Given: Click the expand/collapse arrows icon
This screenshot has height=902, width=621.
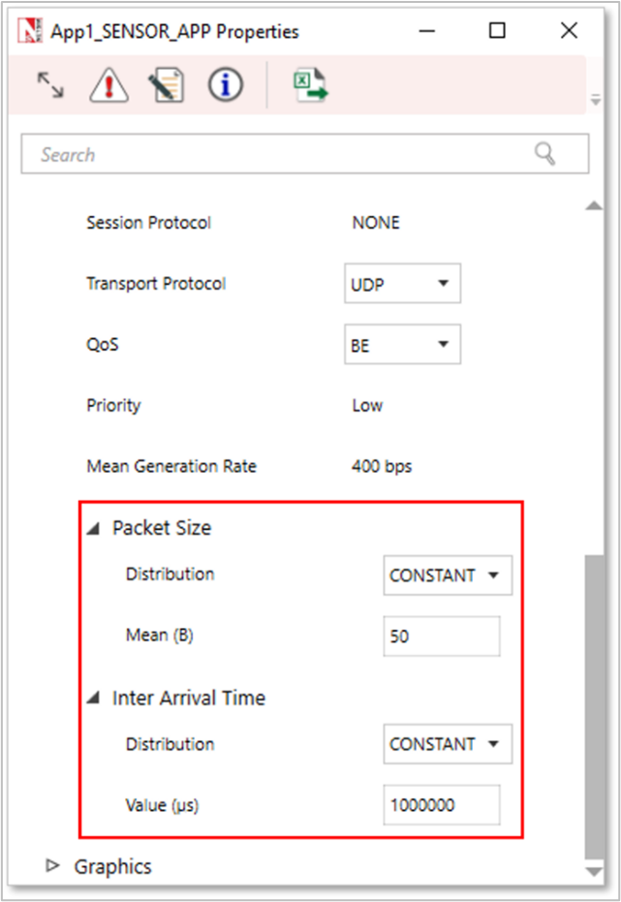Looking at the screenshot, I should click(x=50, y=85).
